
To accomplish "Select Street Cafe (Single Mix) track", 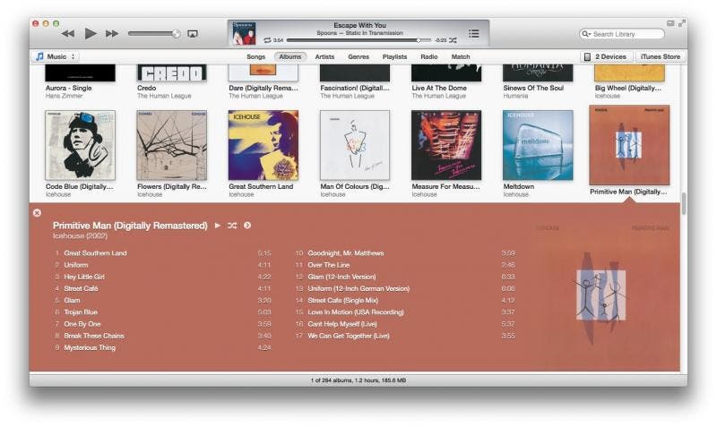I will click(405, 301).
